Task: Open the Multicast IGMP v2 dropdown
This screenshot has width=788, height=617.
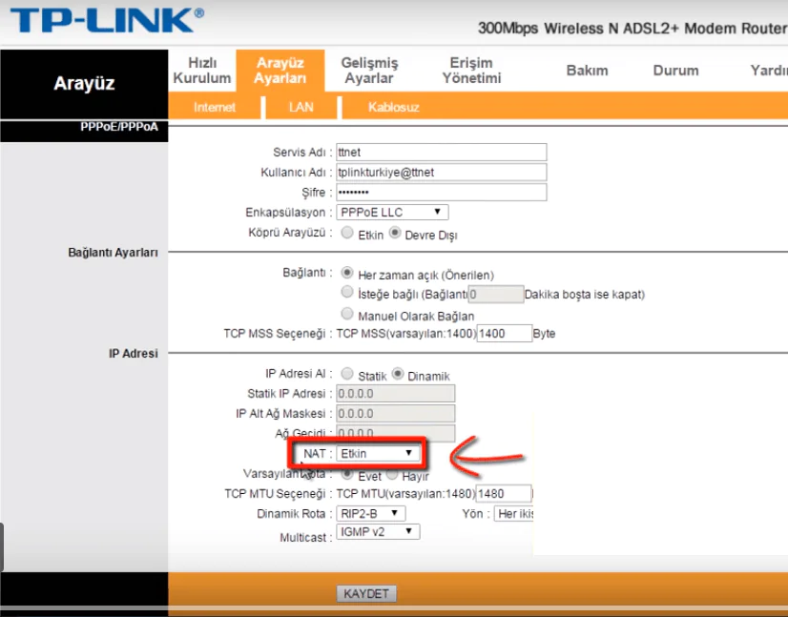Action: point(378,531)
